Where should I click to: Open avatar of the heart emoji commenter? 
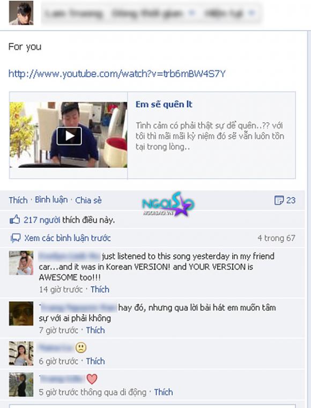click(21, 384)
